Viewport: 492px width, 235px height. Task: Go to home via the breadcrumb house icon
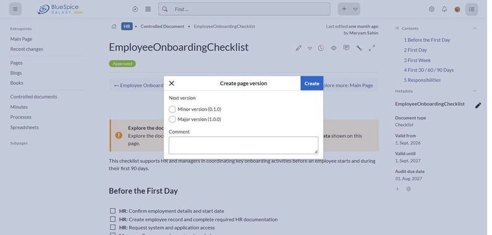pos(114,26)
